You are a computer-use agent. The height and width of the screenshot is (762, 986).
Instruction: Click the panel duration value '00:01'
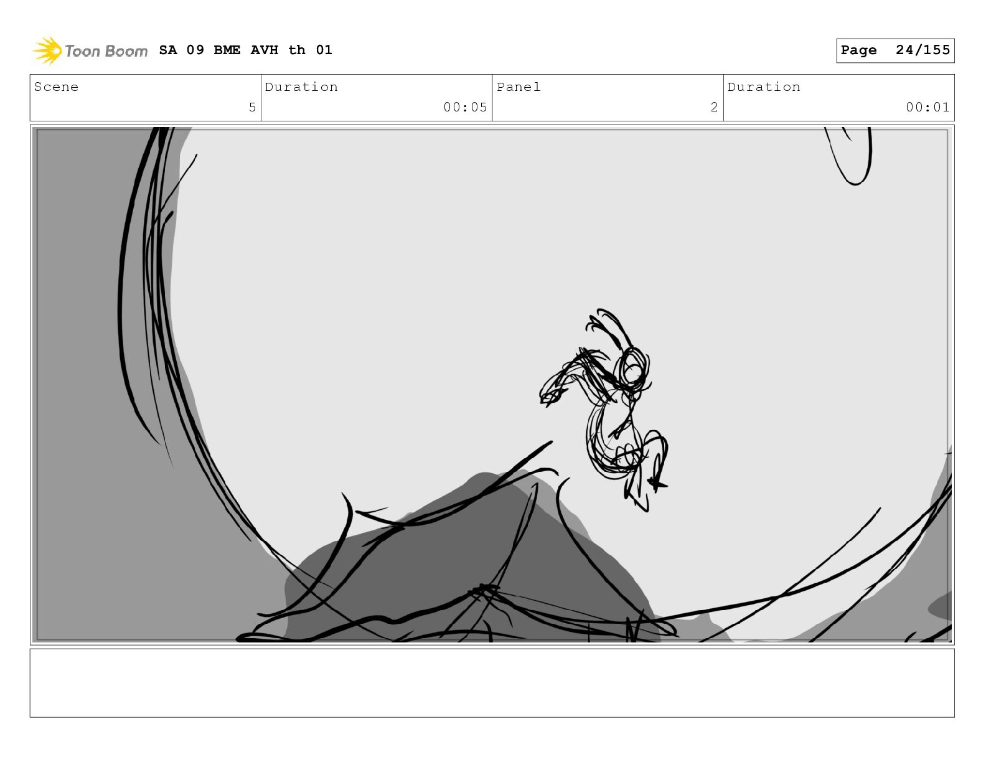click(x=927, y=107)
